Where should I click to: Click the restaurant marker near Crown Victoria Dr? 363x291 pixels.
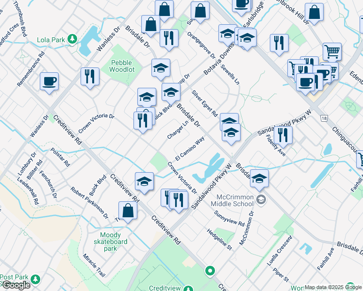click(x=143, y=122)
